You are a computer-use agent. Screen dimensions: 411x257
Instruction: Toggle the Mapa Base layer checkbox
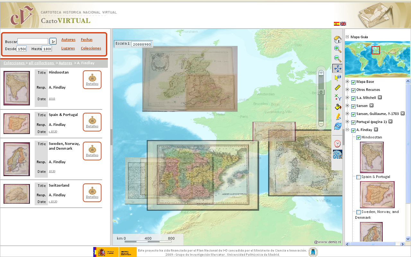[354, 82]
